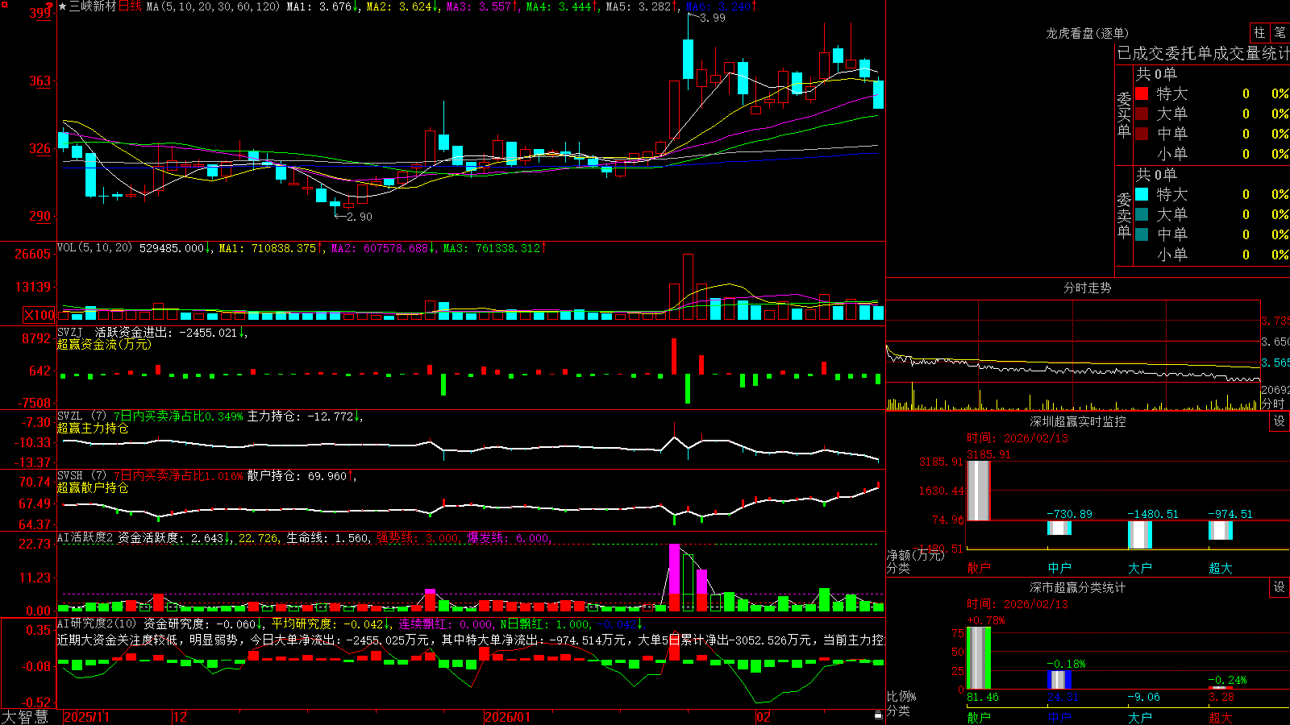Click the teal 中单 sell-order swatch

1142,234
